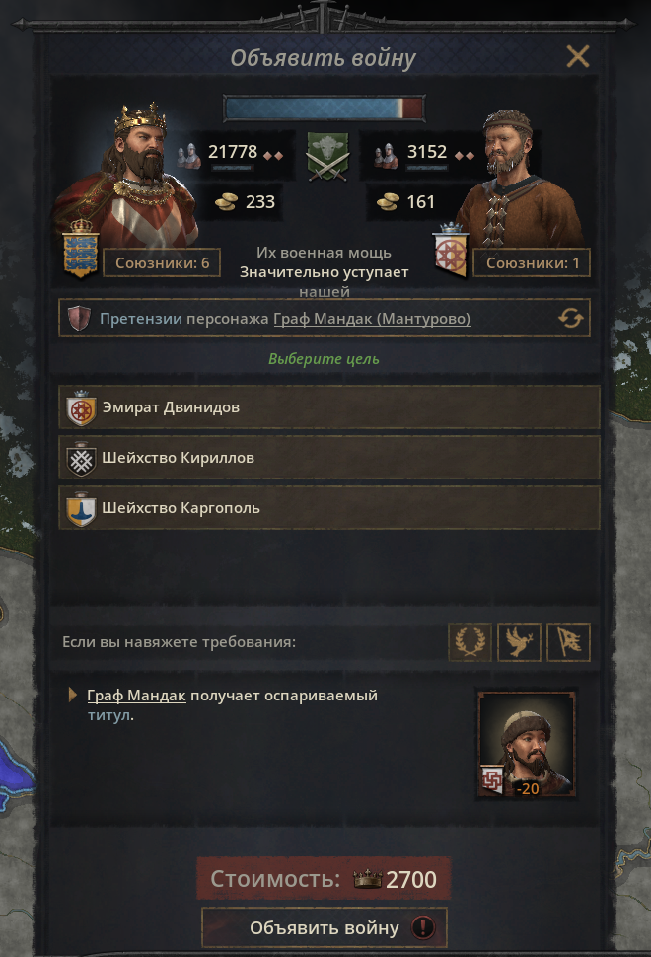Select the white peace dove outcome icon
Image resolution: width=651 pixels, height=957 pixels.
pos(519,642)
